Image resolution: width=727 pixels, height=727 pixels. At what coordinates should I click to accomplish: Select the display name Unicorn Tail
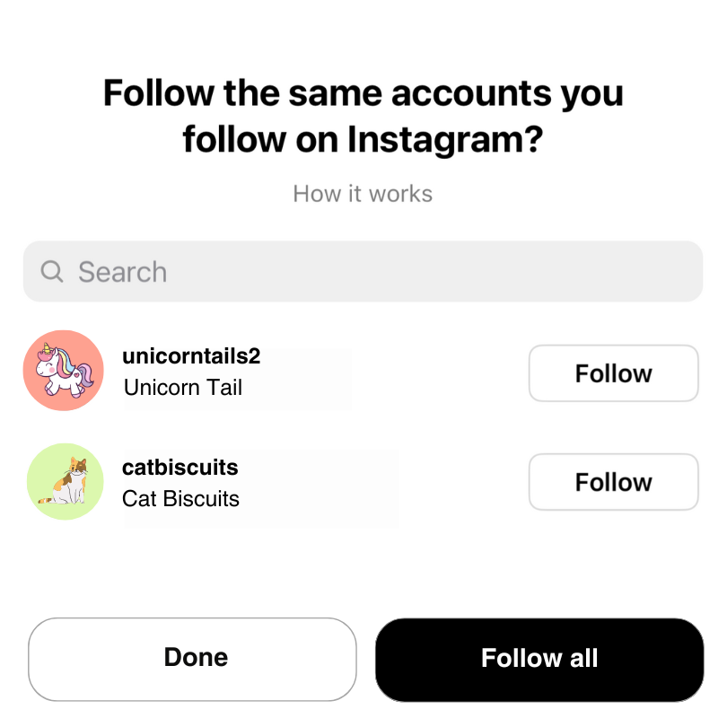[183, 387]
